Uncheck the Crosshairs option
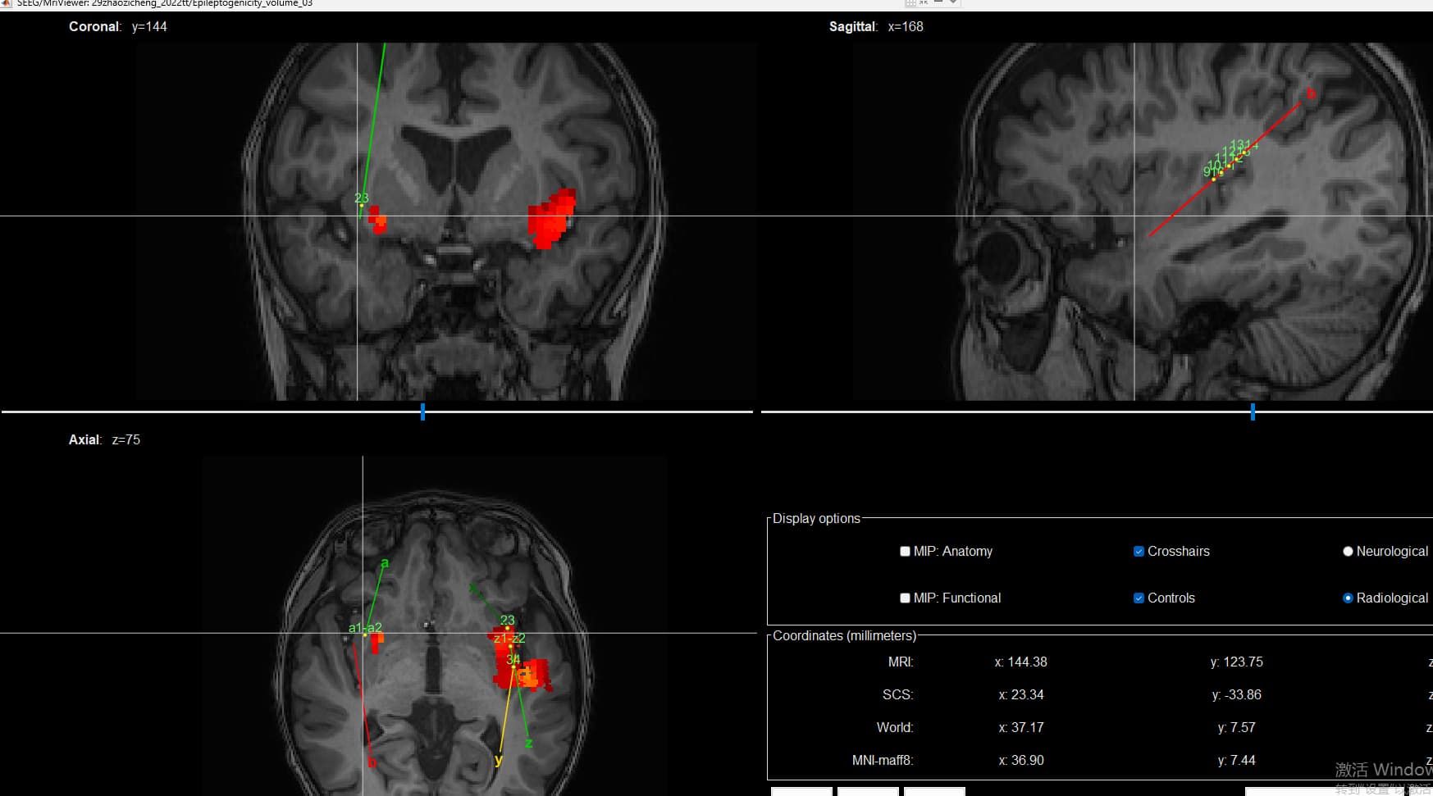The width and height of the screenshot is (1433, 796). pos(1139,552)
